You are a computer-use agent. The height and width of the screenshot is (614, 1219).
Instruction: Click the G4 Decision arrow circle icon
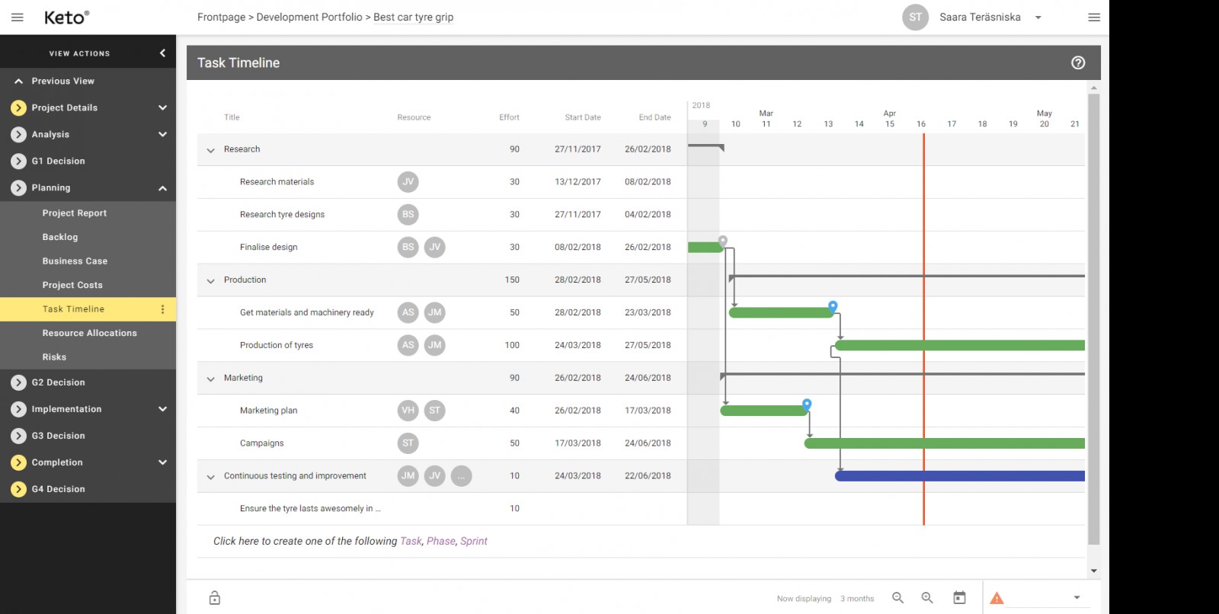click(18, 489)
